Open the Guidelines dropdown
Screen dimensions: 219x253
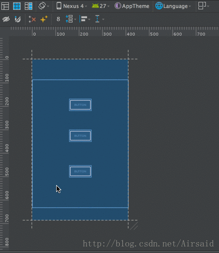click(x=100, y=19)
